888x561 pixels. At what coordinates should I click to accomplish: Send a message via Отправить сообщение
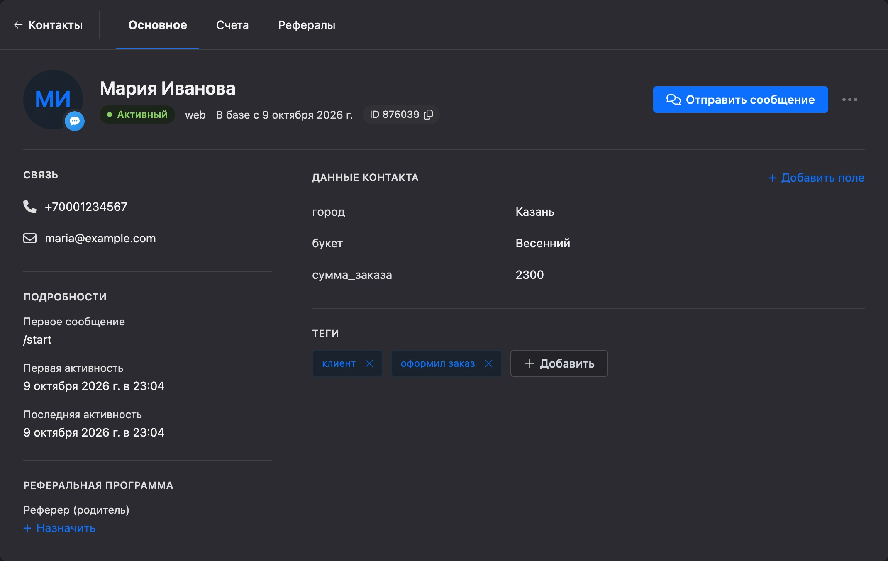point(740,100)
